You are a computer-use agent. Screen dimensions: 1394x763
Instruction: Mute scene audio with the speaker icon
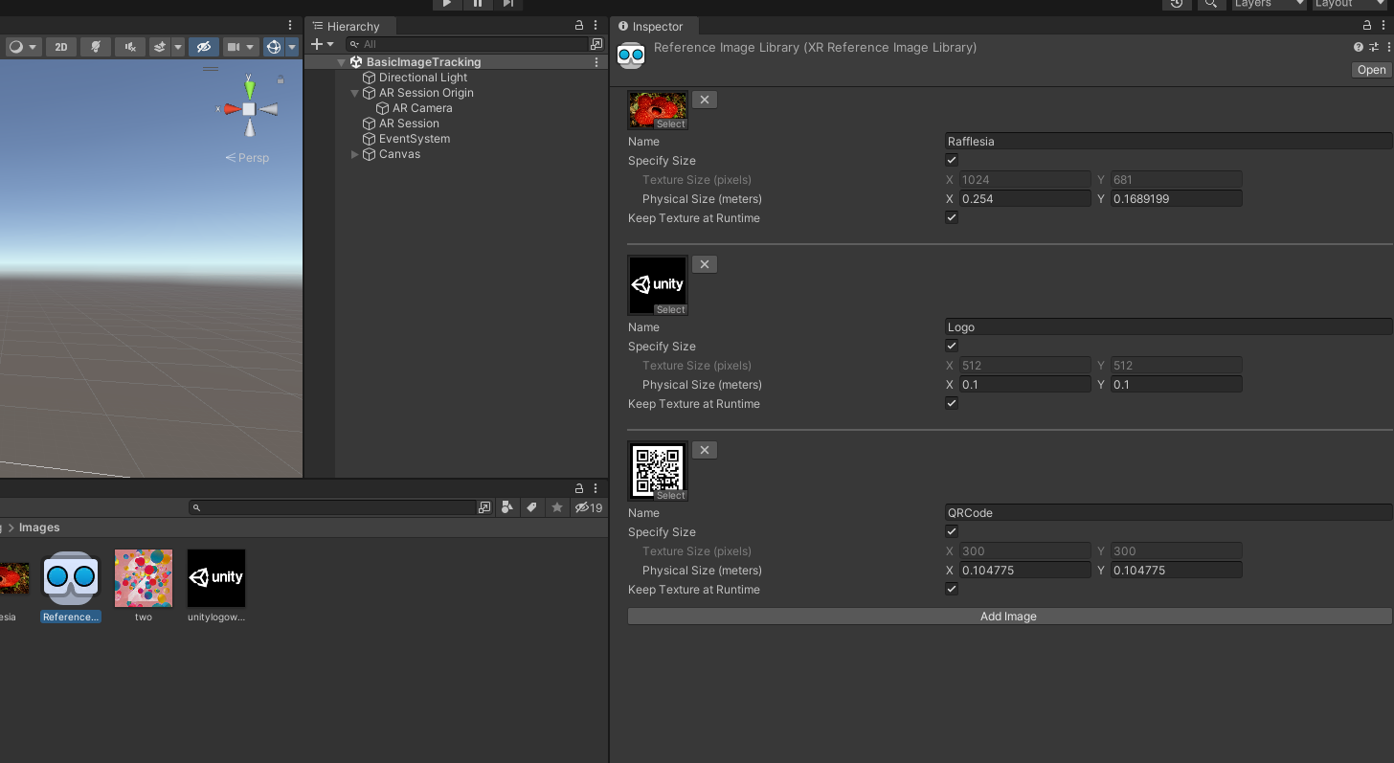point(129,47)
